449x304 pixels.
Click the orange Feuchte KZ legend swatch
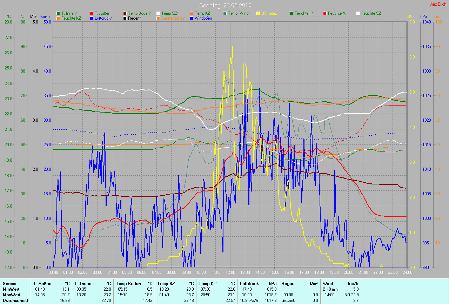tap(59, 18)
